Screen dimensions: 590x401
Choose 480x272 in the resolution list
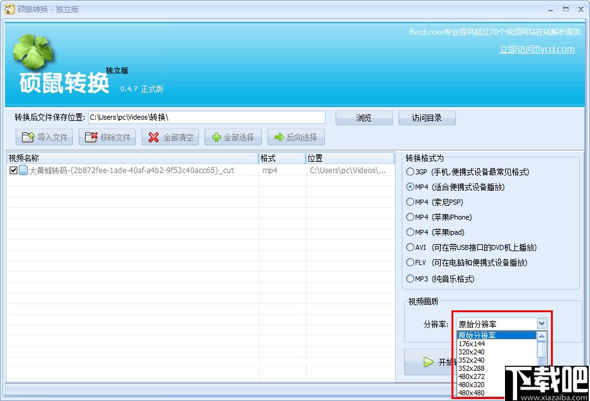480,376
